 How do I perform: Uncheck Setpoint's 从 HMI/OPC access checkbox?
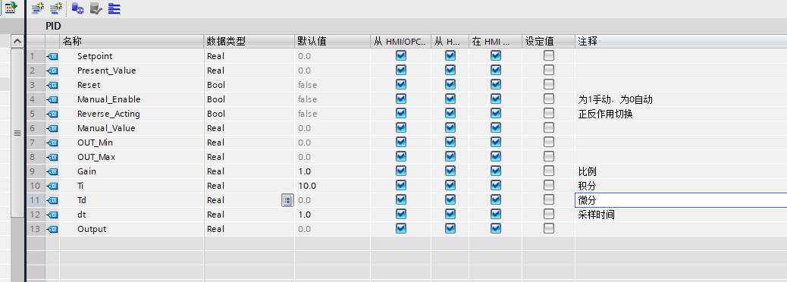(x=400, y=55)
